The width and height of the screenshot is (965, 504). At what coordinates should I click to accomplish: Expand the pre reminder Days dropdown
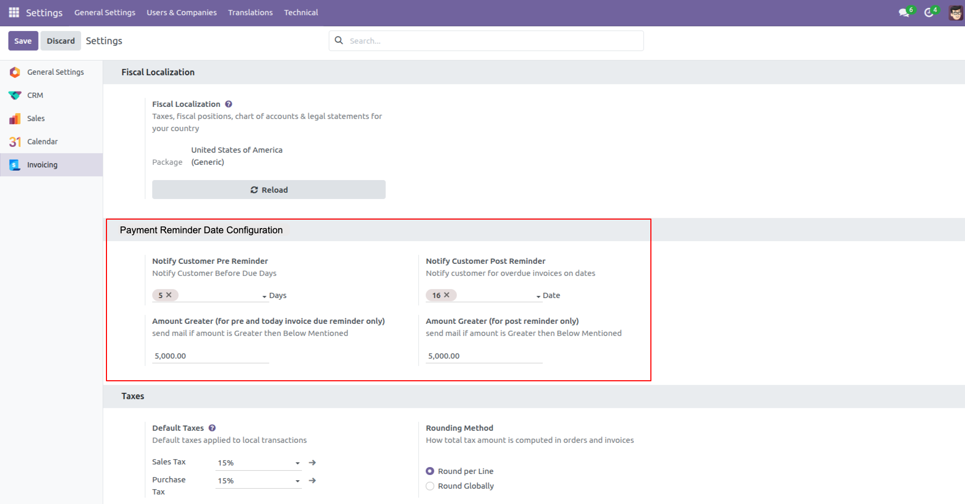tap(265, 297)
